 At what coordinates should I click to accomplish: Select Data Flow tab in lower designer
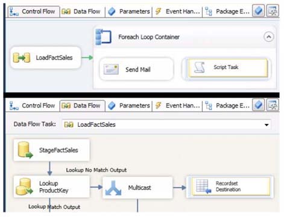point(82,106)
